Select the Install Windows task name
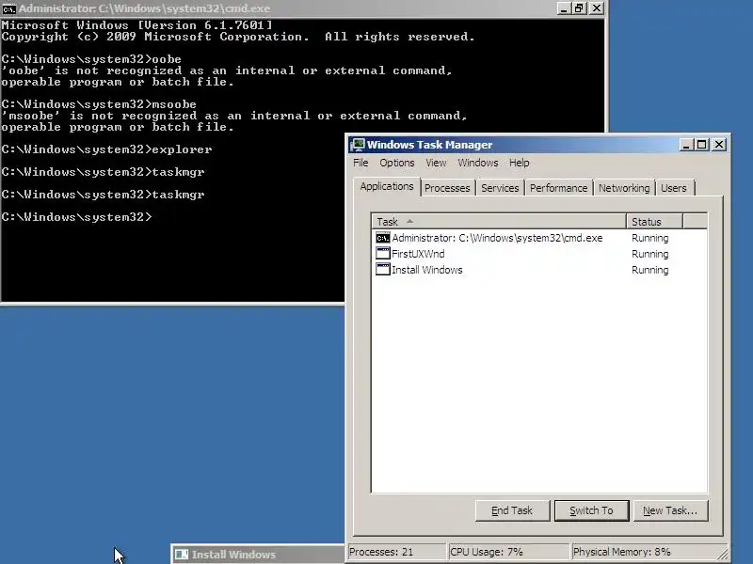The width and height of the screenshot is (753, 564). click(x=427, y=270)
